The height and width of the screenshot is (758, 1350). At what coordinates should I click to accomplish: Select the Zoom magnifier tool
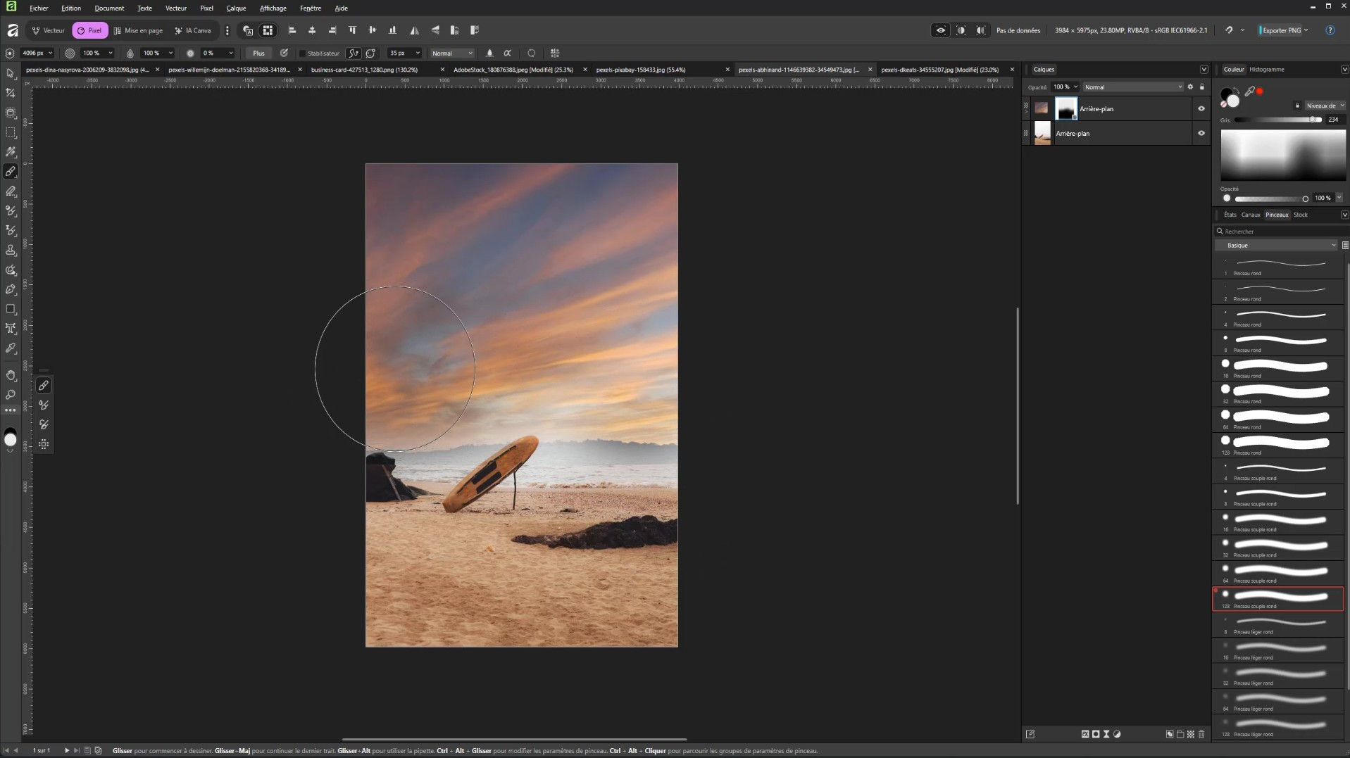coord(11,395)
